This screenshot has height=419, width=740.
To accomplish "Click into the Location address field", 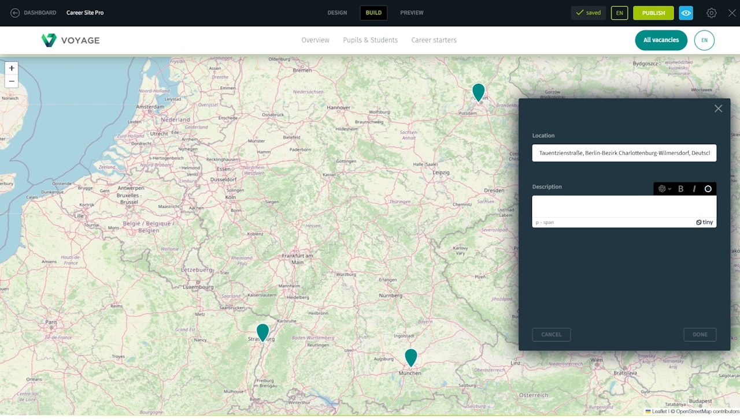I will click(x=624, y=153).
